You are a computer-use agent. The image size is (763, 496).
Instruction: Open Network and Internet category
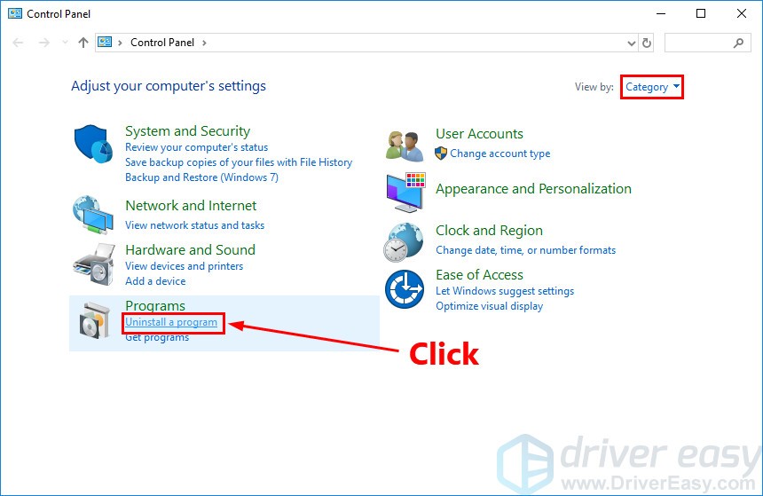click(x=191, y=205)
